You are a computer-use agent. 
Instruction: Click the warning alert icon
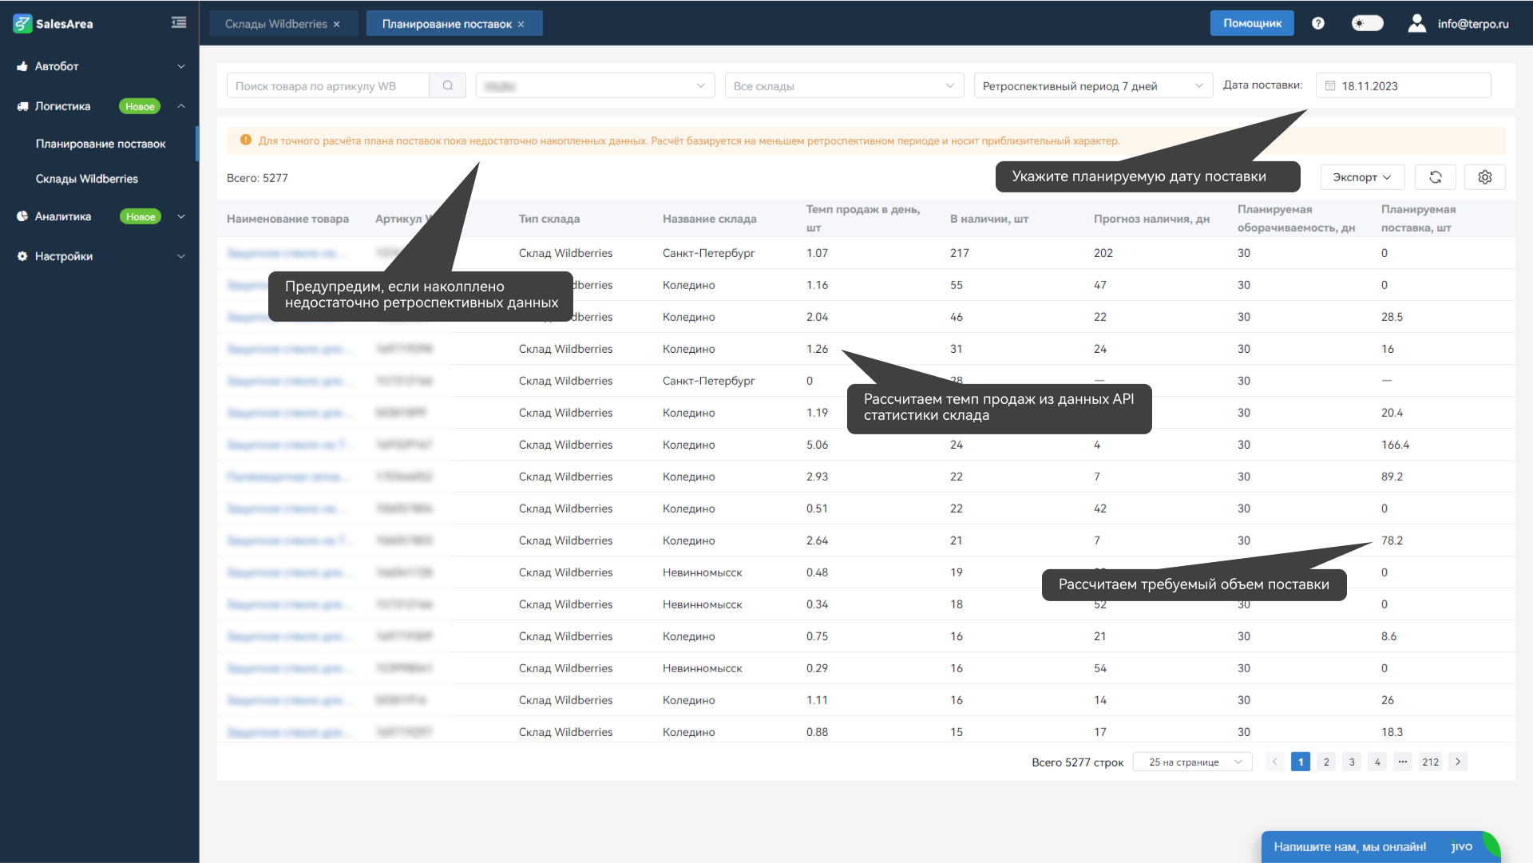[x=246, y=141]
